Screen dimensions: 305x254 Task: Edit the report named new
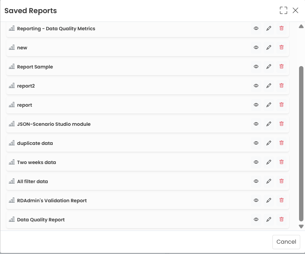(x=269, y=47)
